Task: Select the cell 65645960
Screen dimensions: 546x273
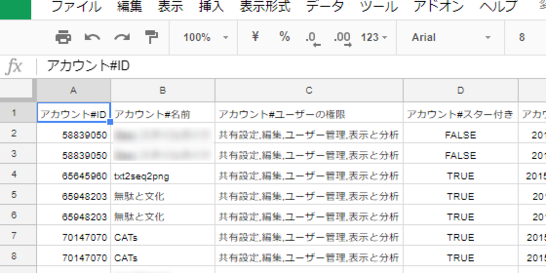Action: (74, 174)
